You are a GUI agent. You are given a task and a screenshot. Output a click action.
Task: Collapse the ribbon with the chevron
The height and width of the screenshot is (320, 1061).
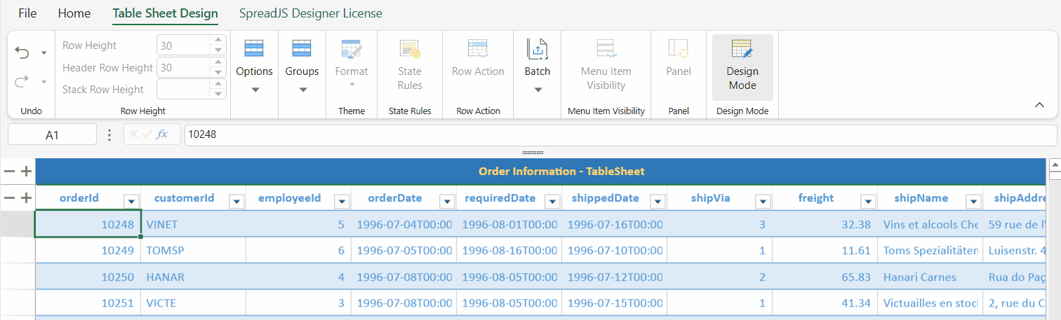pos(1039,105)
